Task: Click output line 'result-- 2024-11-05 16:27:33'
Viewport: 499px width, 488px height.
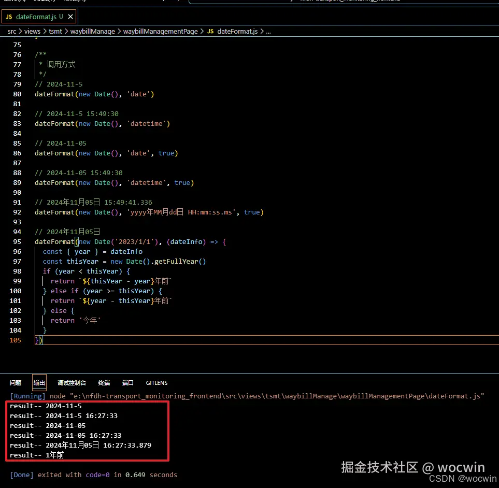Action: pyautogui.click(x=66, y=436)
